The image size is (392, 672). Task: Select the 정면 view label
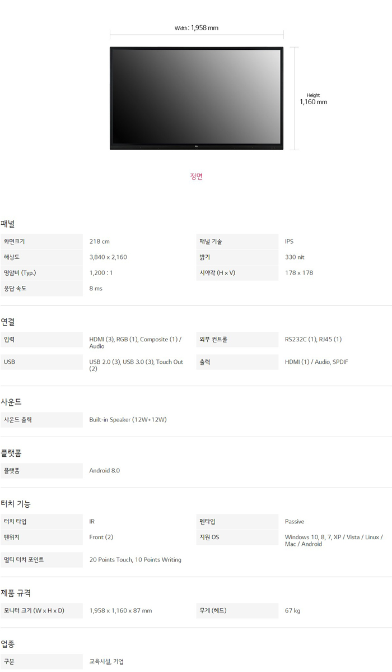click(196, 176)
